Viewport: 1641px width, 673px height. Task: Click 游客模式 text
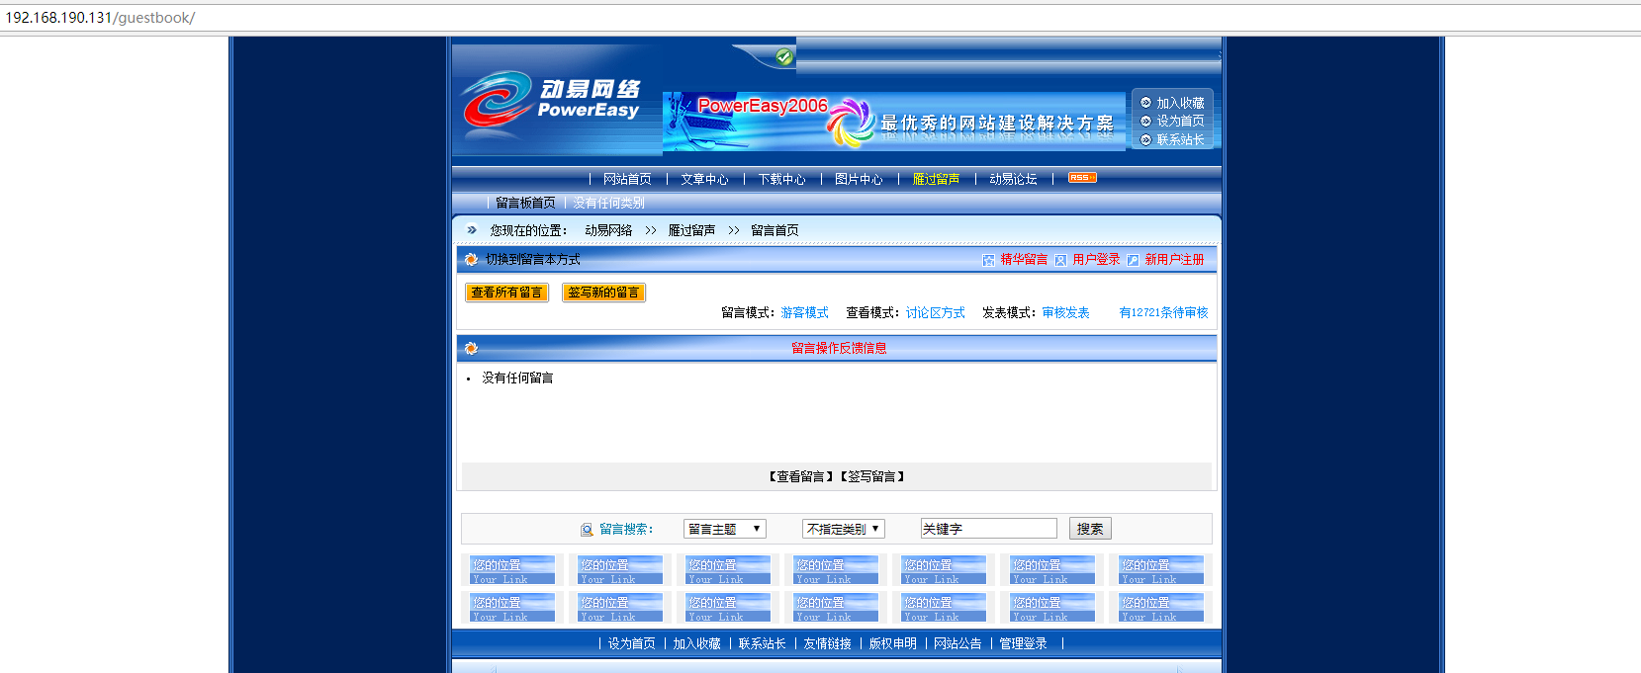804,312
